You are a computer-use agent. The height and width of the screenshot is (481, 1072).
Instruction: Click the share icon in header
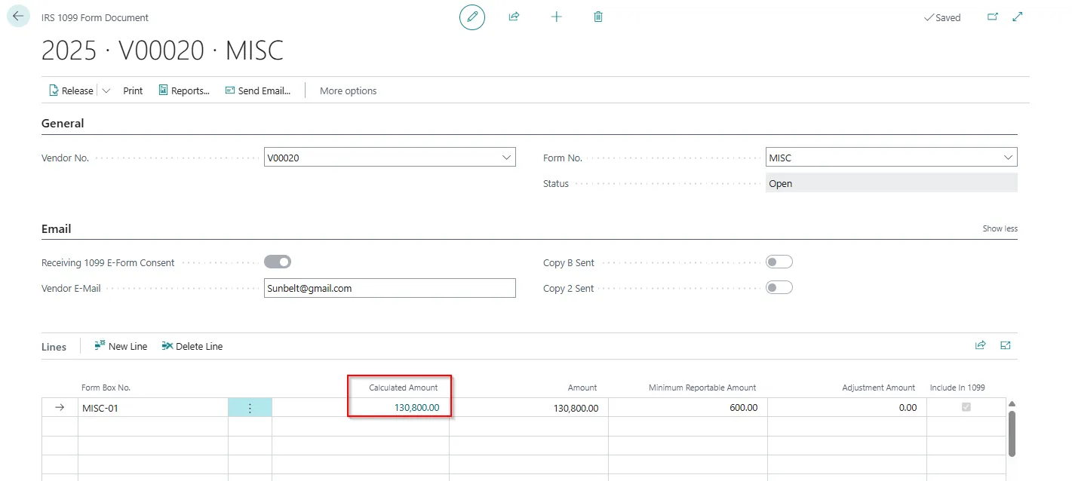(x=514, y=17)
